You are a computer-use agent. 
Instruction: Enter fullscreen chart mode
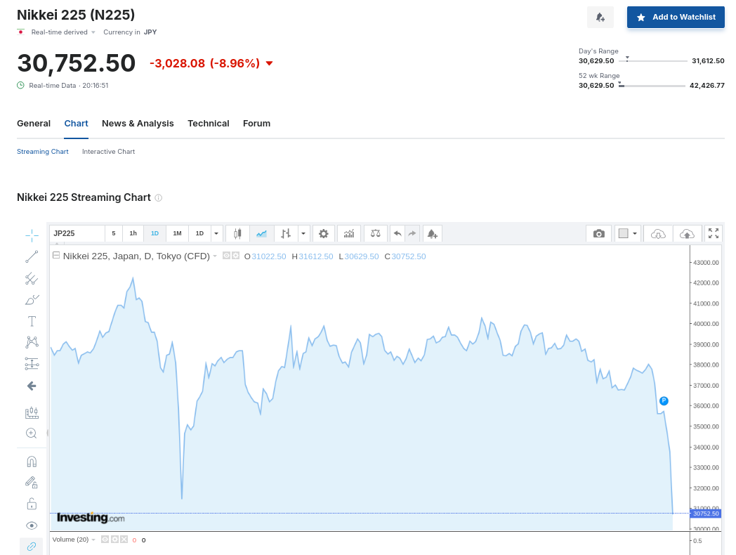(714, 233)
